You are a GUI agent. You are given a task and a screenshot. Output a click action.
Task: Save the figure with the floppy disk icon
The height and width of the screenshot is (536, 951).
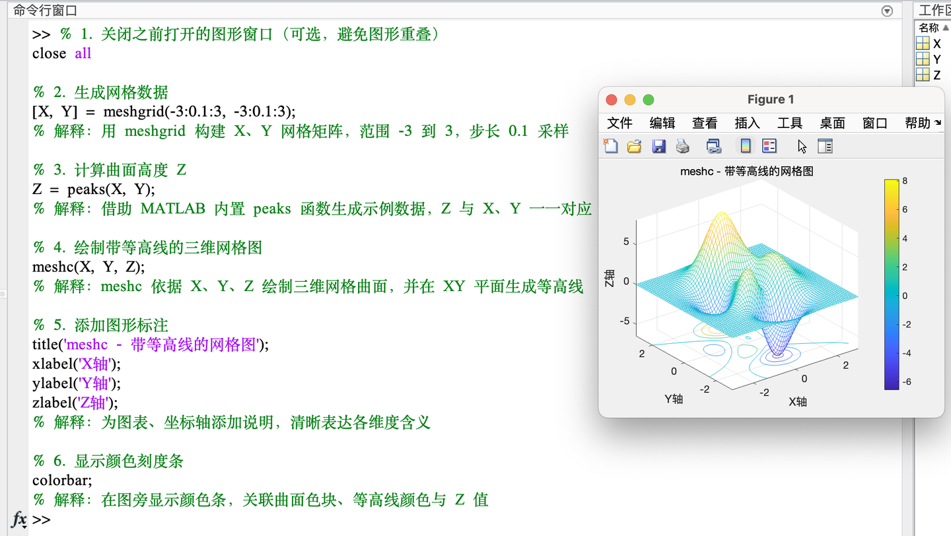coord(658,146)
